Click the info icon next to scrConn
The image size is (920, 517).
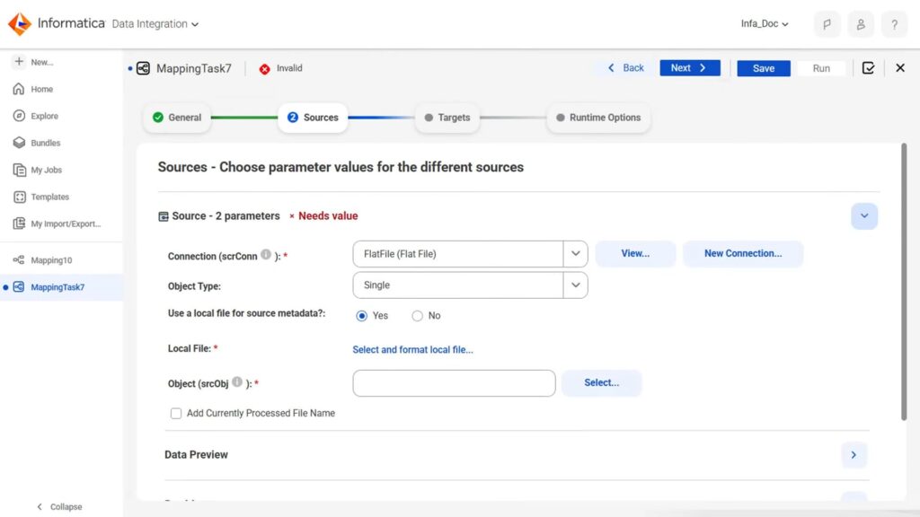tap(266, 254)
